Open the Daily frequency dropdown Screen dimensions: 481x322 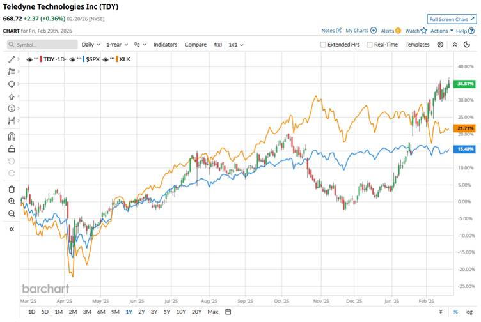[x=90, y=45]
